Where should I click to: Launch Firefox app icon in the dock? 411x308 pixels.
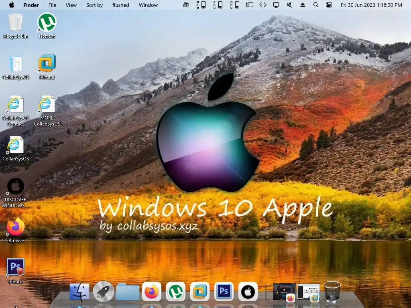(152, 292)
